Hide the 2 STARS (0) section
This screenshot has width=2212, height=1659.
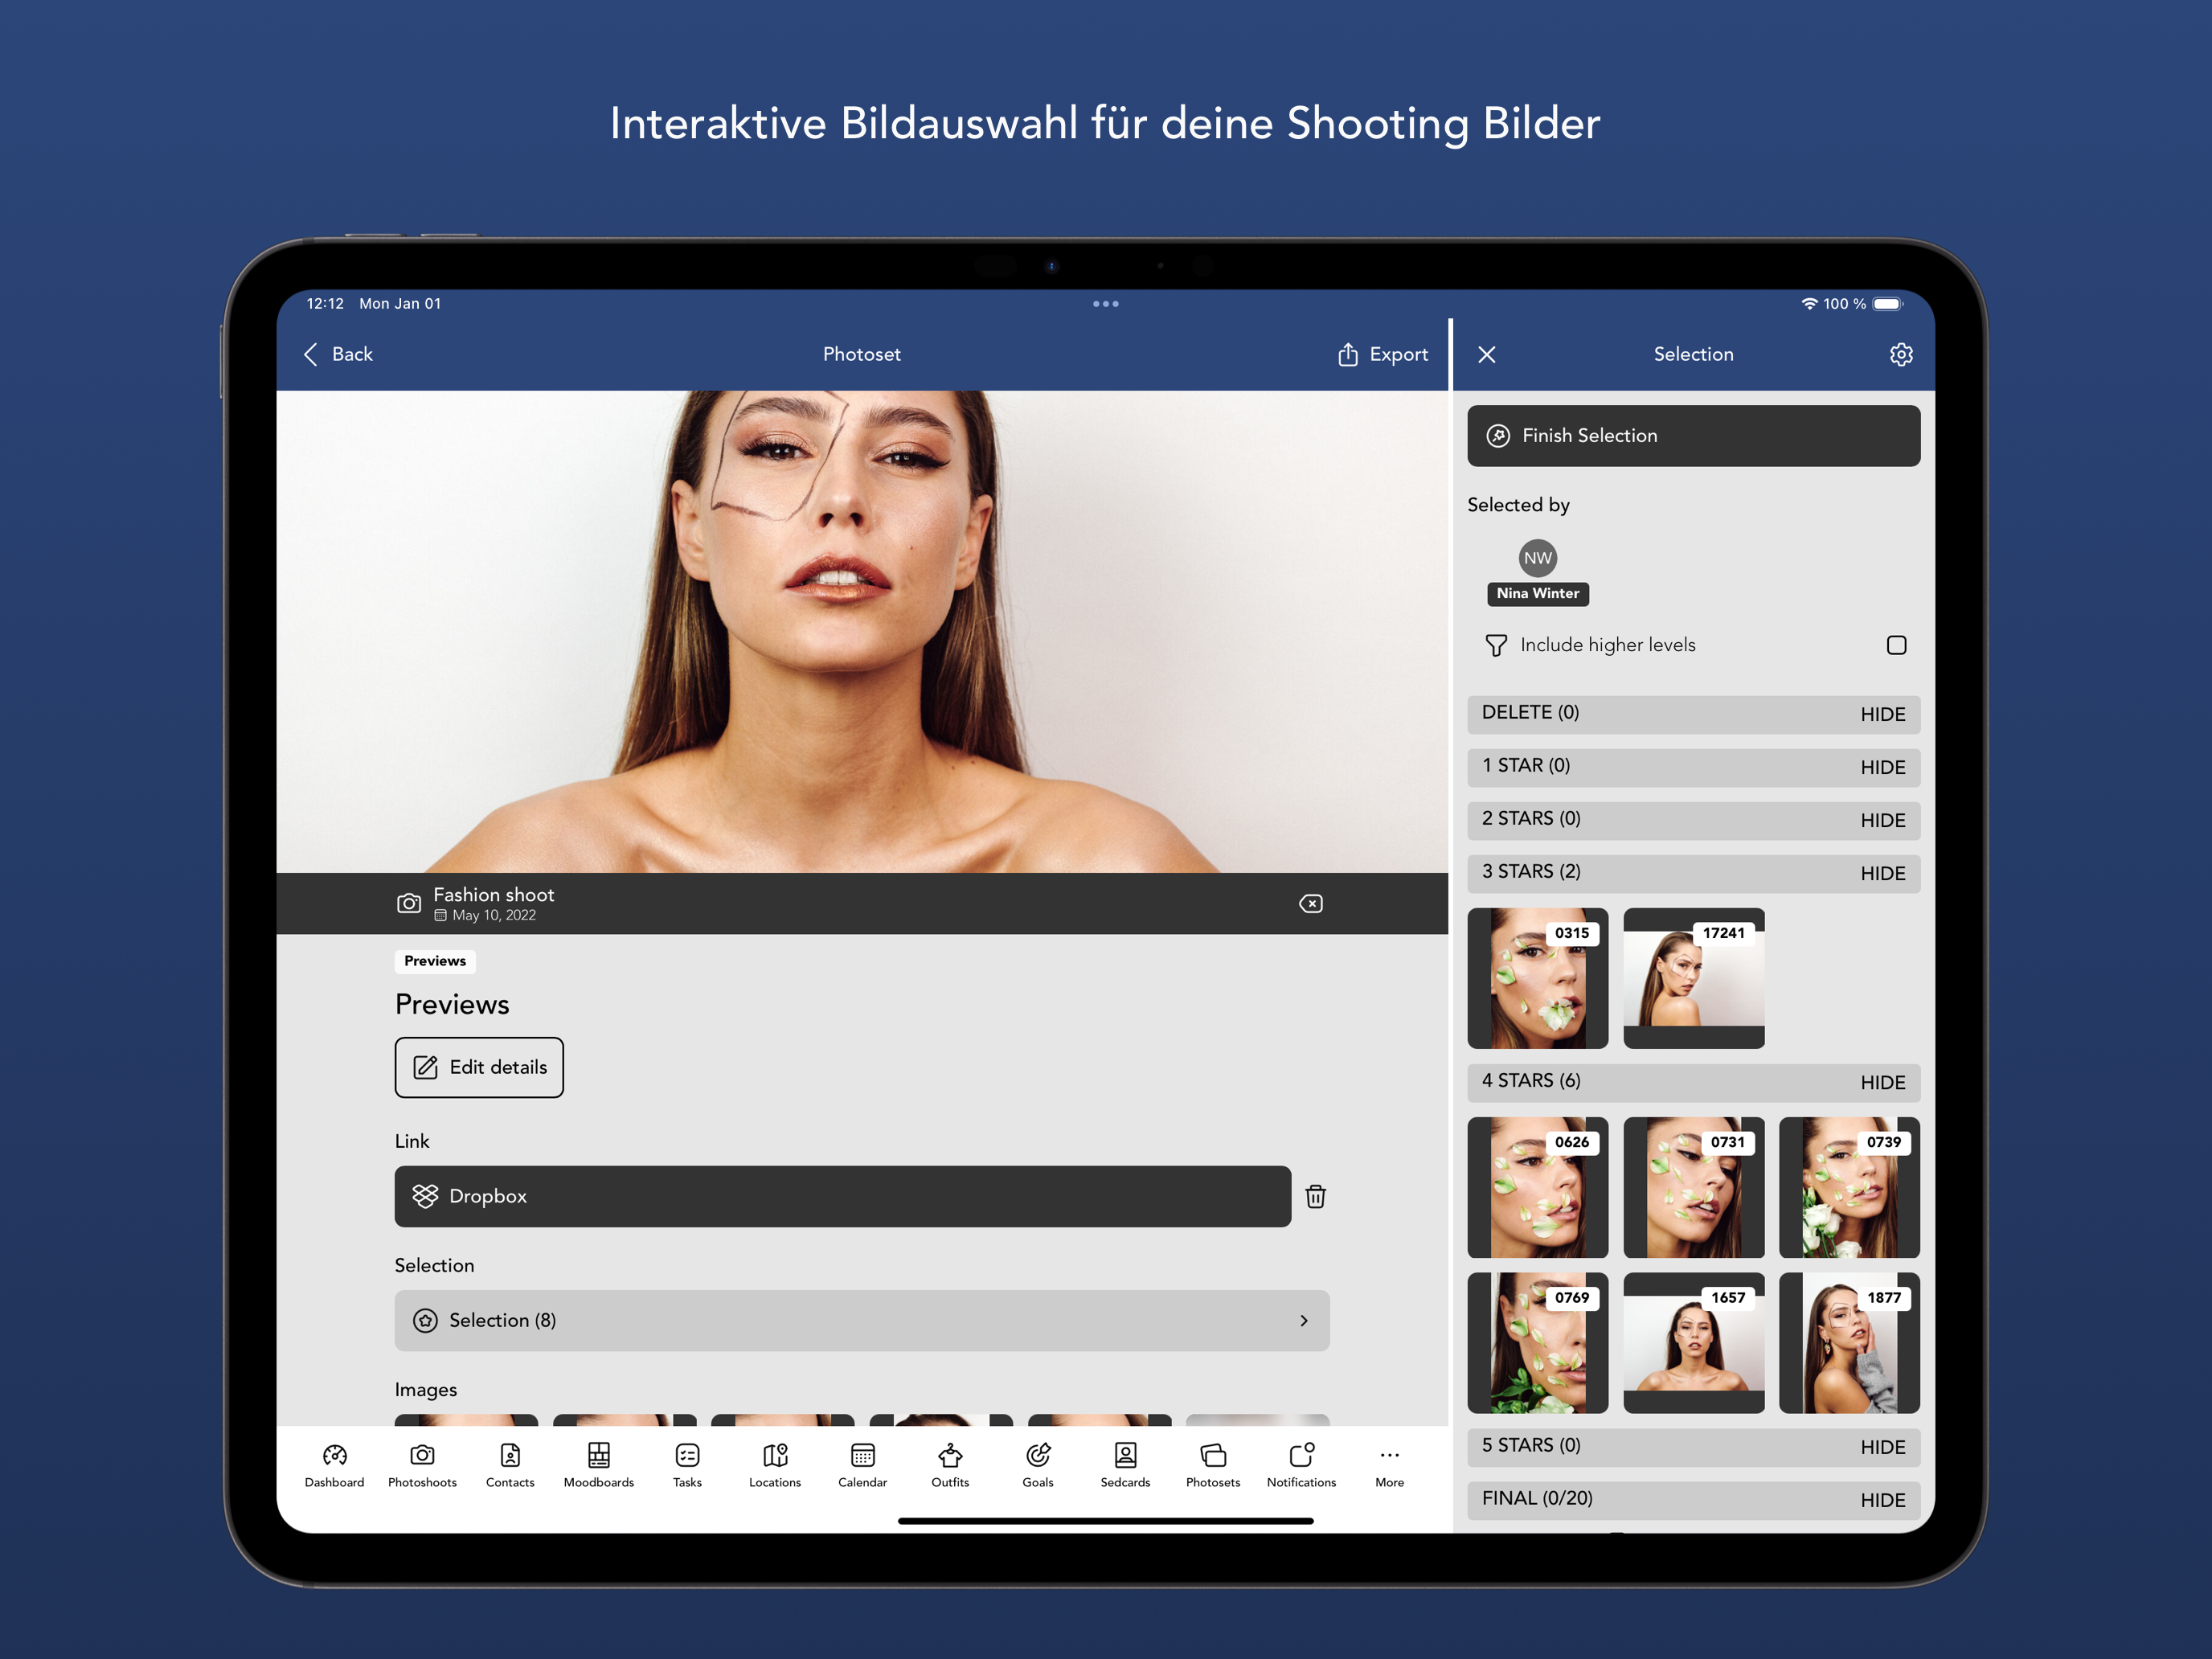1882,820
